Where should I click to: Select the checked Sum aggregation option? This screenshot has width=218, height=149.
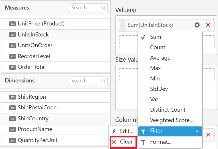(155, 37)
